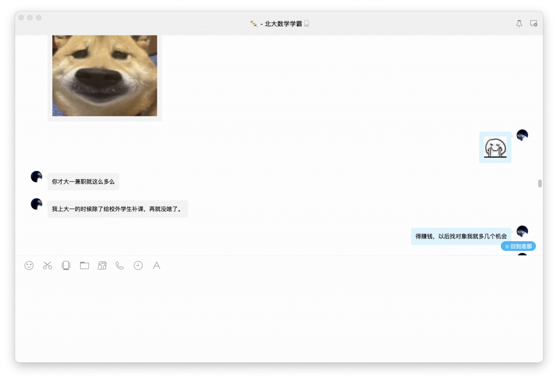Click the message 得赚钱，以后找对象我就多几个机会
The image size is (558, 381).
click(x=461, y=236)
